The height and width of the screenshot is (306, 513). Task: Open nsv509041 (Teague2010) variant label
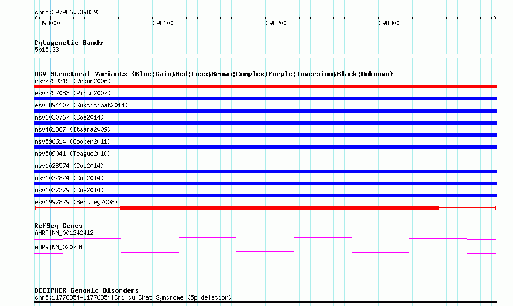[x=73, y=154]
